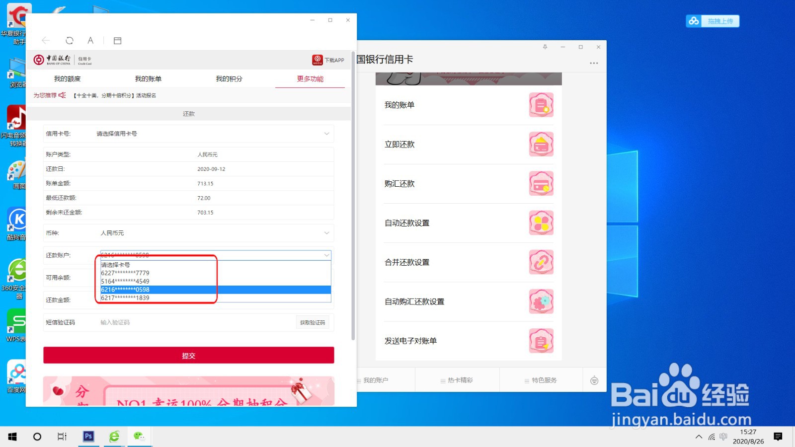Click the red 下载APP icon
795x447 pixels.
pyautogui.click(x=318, y=60)
